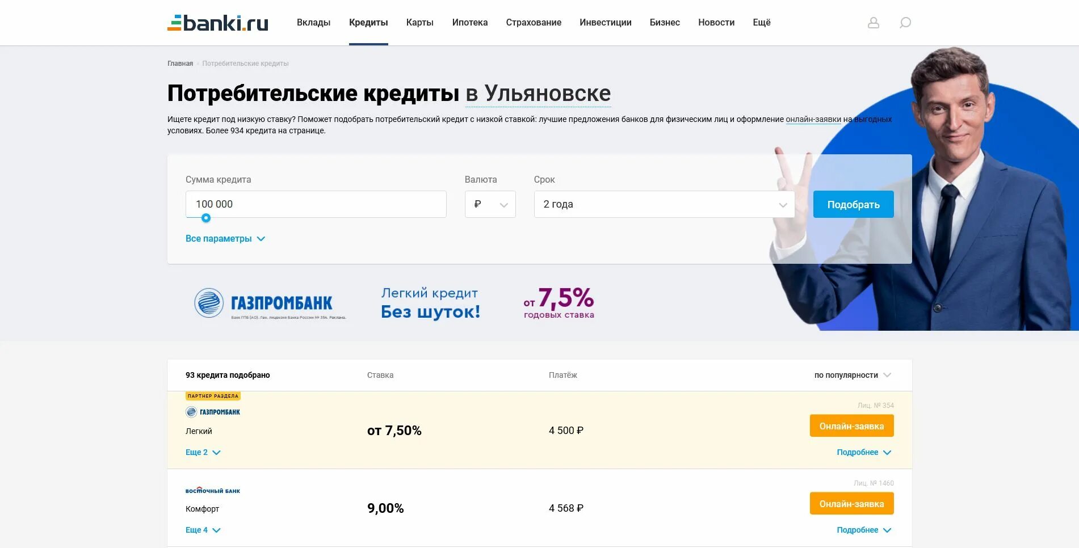The width and height of the screenshot is (1079, 548).
Task: Follow the онлайн-заявки link in description
Action: (x=813, y=119)
